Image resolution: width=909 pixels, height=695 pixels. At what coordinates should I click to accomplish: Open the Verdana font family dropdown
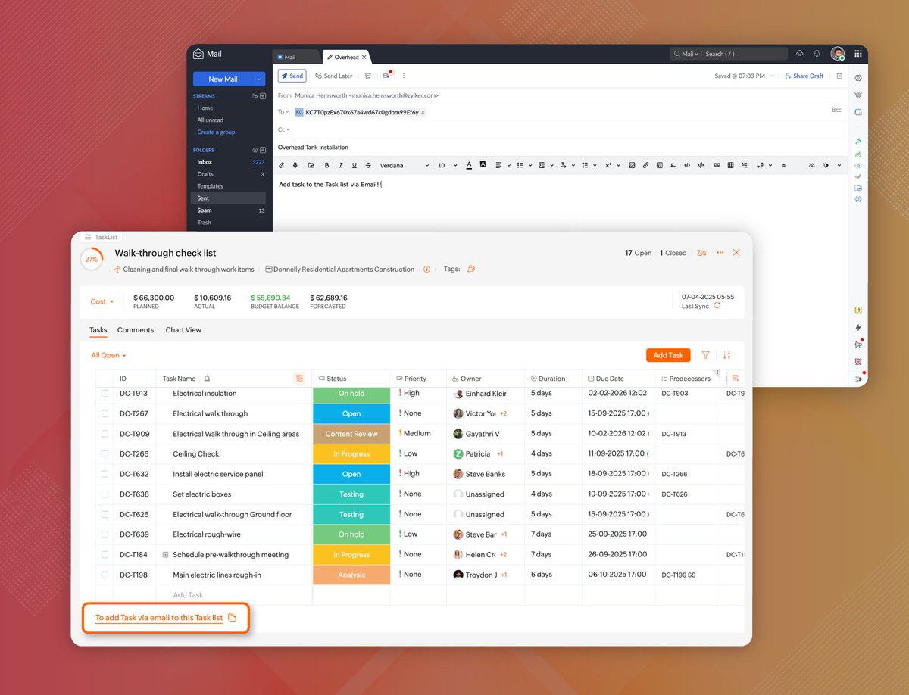404,165
